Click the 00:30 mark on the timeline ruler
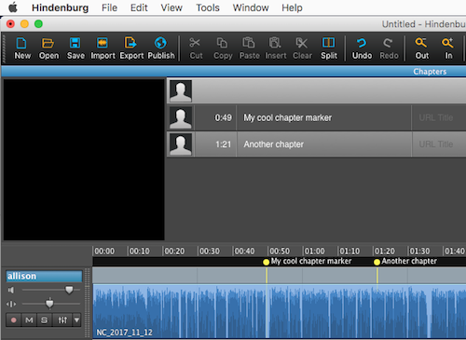The height and width of the screenshot is (340, 466). tap(209, 251)
